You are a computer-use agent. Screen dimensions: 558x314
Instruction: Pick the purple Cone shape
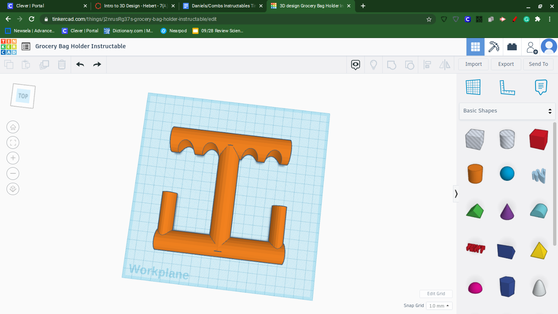coord(507,211)
